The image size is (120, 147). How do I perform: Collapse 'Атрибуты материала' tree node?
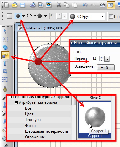click(x=16, y=103)
